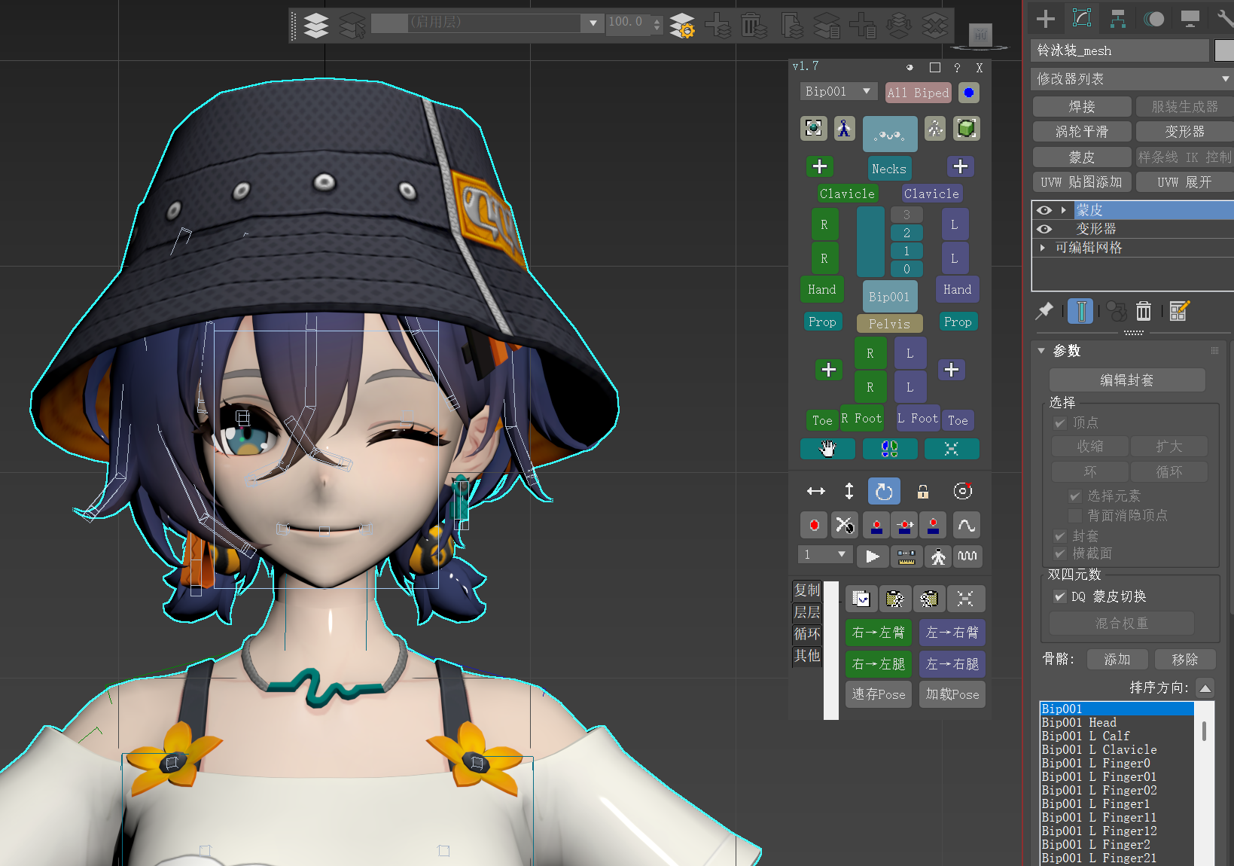
Task: Click the configure modifier sets icon
Action: (1179, 311)
